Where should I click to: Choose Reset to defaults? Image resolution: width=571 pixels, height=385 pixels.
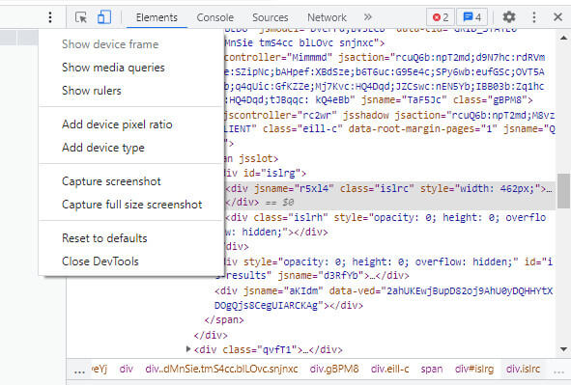coord(131,238)
